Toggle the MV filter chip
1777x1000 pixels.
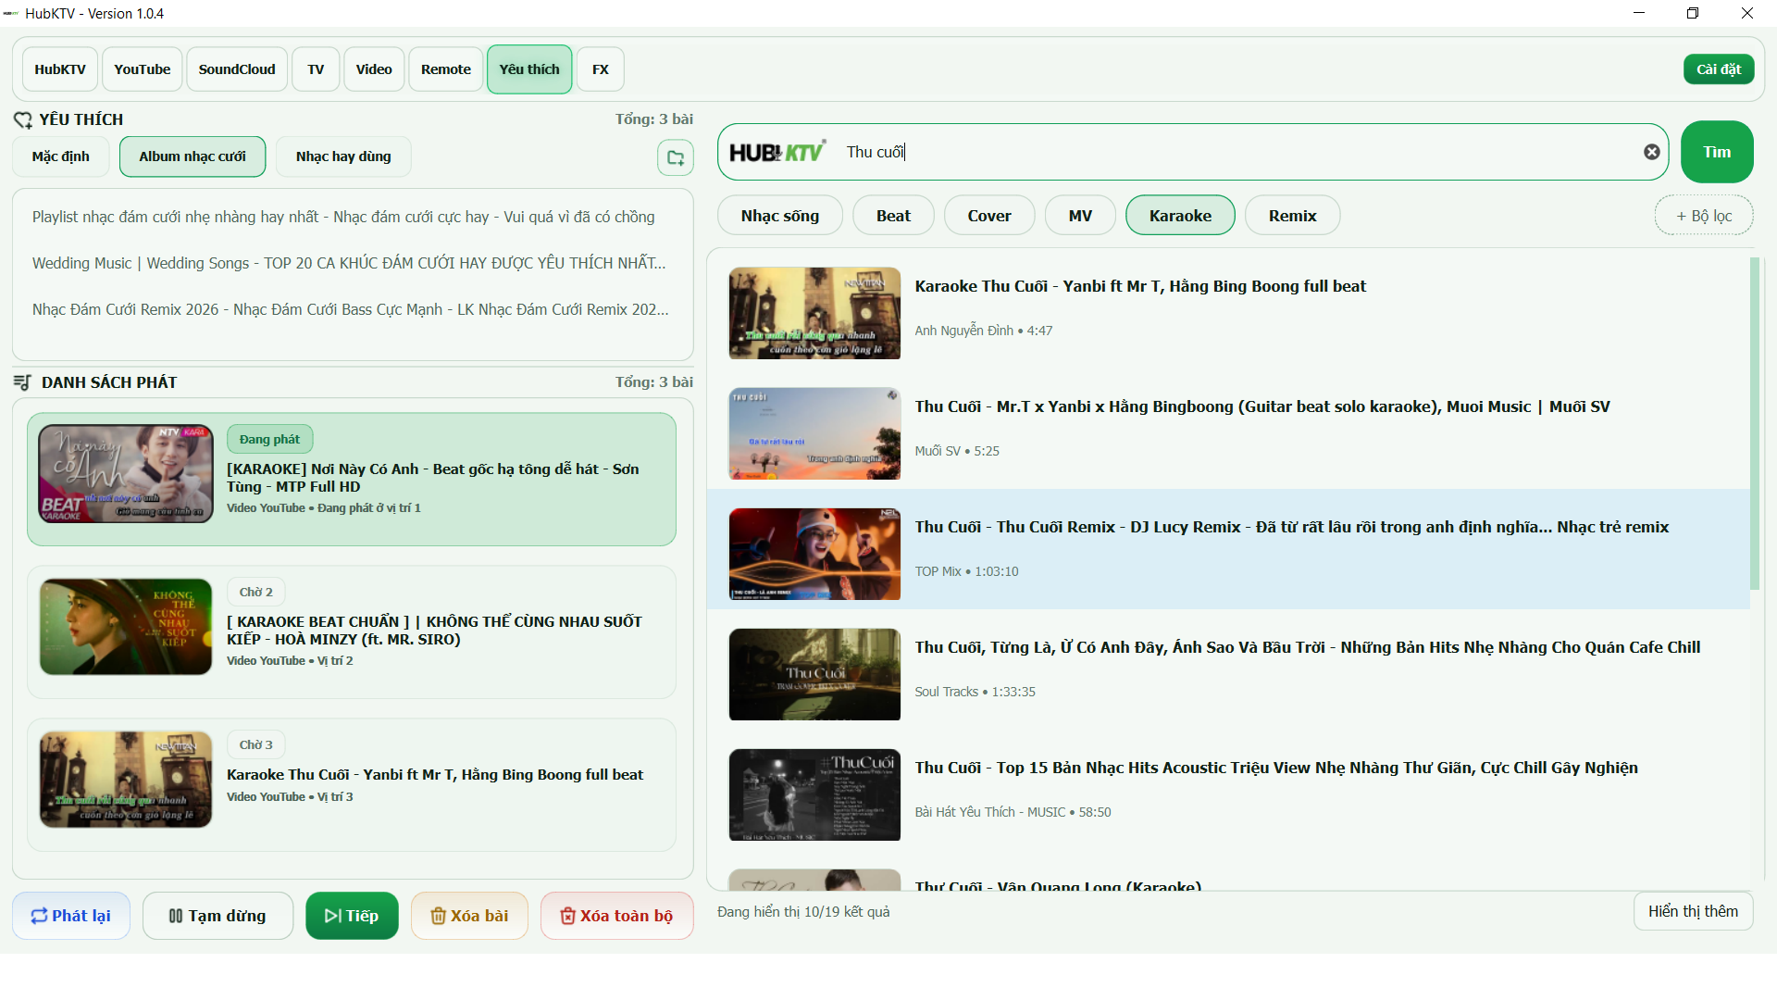(x=1080, y=216)
